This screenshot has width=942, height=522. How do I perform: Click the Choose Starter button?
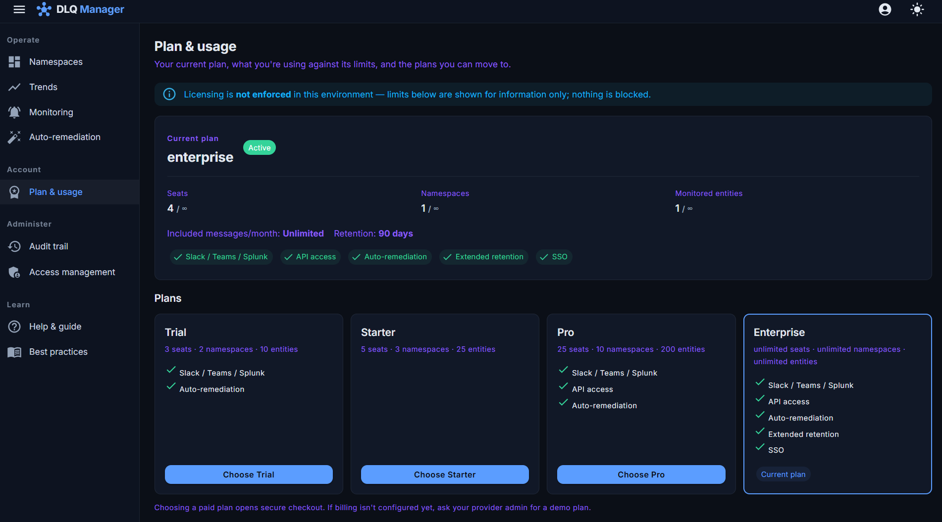point(445,475)
